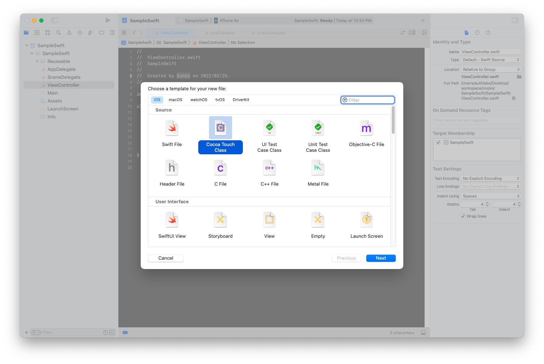The width and height of the screenshot is (544, 364).
Task: Pick the Objective-C File template
Action: [x=367, y=134]
